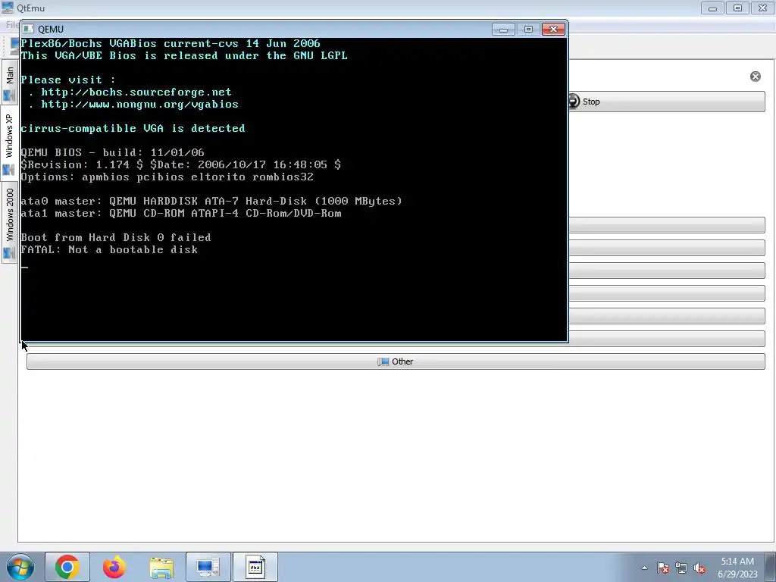The width and height of the screenshot is (776, 582).
Task: Switch to QEMU window taskbar icon
Action: (255, 567)
